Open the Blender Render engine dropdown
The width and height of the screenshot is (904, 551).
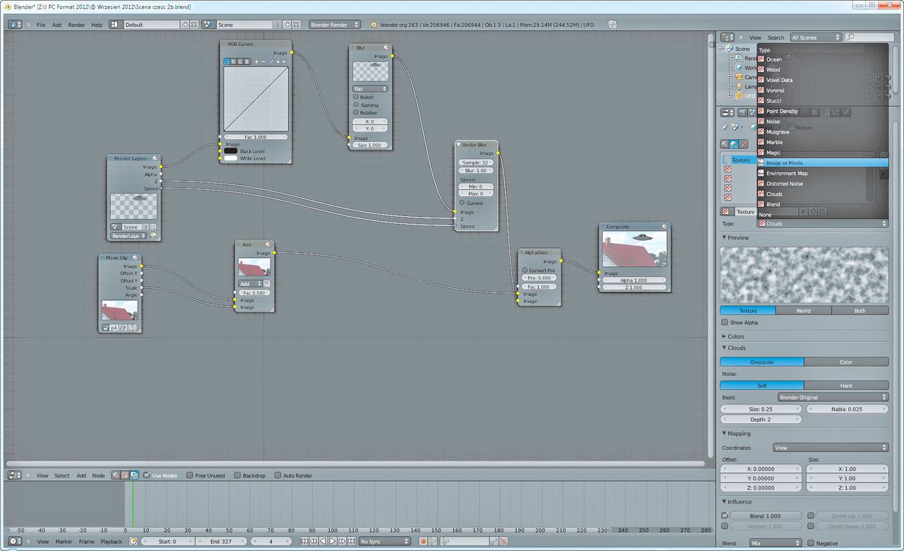click(335, 24)
